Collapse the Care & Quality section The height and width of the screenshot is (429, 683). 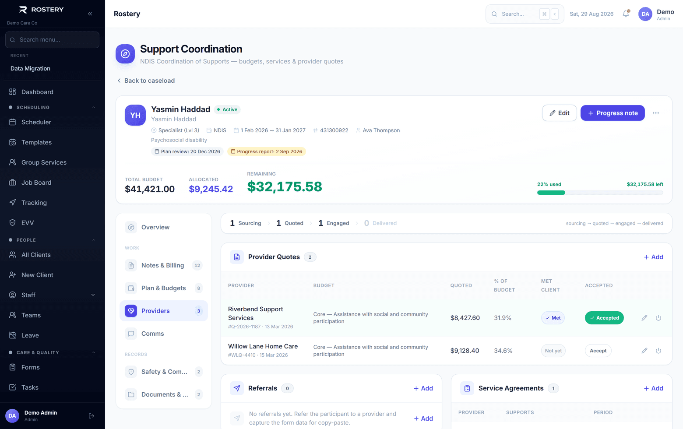click(x=52, y=352)
